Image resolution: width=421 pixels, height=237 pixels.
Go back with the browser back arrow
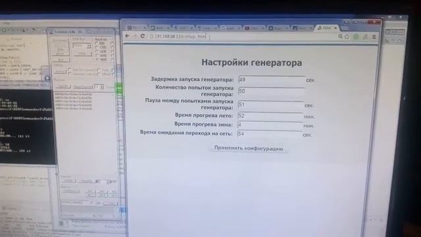(x=128, y=36)
